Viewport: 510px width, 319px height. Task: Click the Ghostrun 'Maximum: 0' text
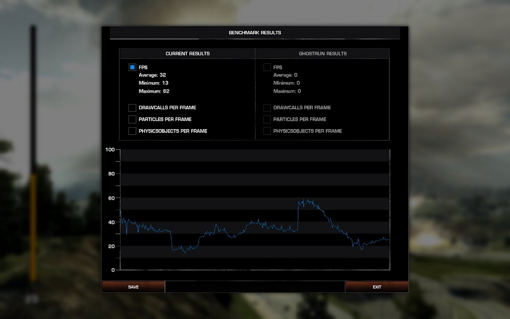(x=287, y=91)
